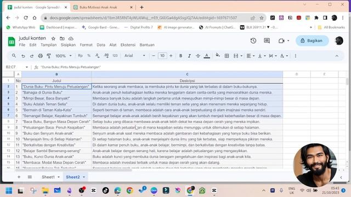Select column C header
Screen dimensions: 351x197
pyautogui.click(x=187, y=74)
